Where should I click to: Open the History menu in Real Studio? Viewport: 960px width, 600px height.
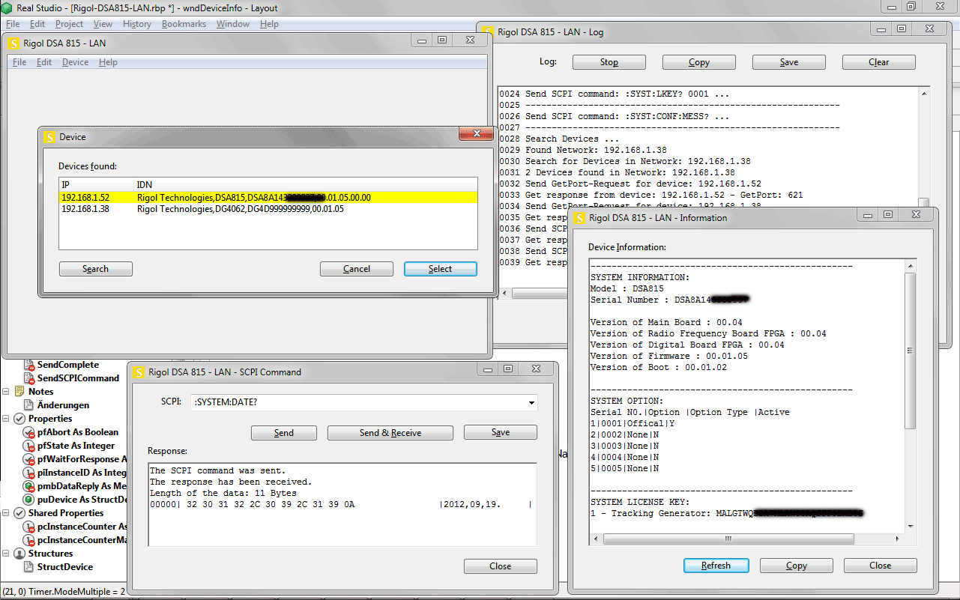137,24
